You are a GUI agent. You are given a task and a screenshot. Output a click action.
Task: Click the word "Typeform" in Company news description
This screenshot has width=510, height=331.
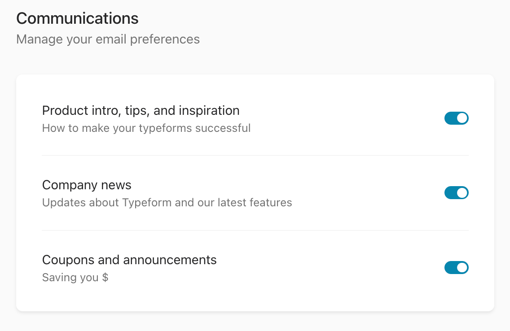[x=147, y=203]
